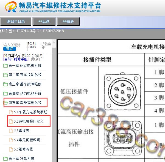Open 5.2充电机接口定义 page
Viewport: 165px width, 162px height.
(x=29, y=121)
